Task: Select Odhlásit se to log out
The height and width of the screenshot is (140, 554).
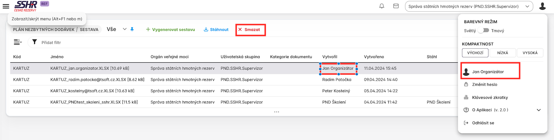Action: (483, 123)
